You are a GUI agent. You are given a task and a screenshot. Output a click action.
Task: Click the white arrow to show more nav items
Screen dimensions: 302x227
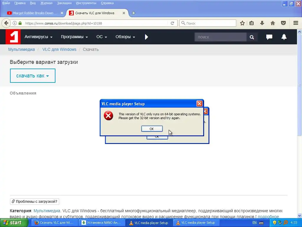pos(146,37)
